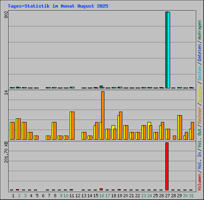204x200 pixels.
Task: Click the red Volumen legend word
Action: point(200,182)
